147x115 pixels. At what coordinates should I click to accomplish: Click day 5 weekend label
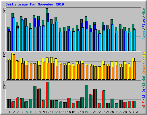pyautogui.click(x=27, y=112)
